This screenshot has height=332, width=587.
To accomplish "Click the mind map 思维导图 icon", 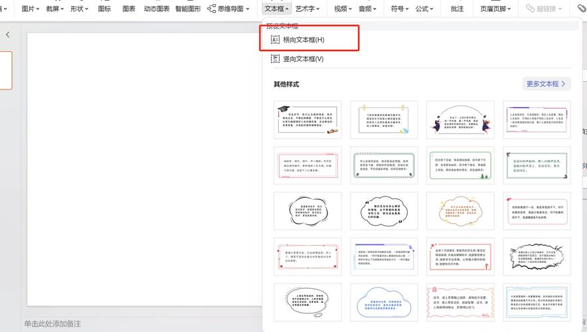I will (212, 8).
